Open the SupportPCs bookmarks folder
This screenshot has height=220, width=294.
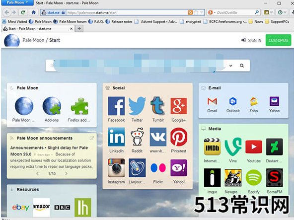tap(277, 21)
